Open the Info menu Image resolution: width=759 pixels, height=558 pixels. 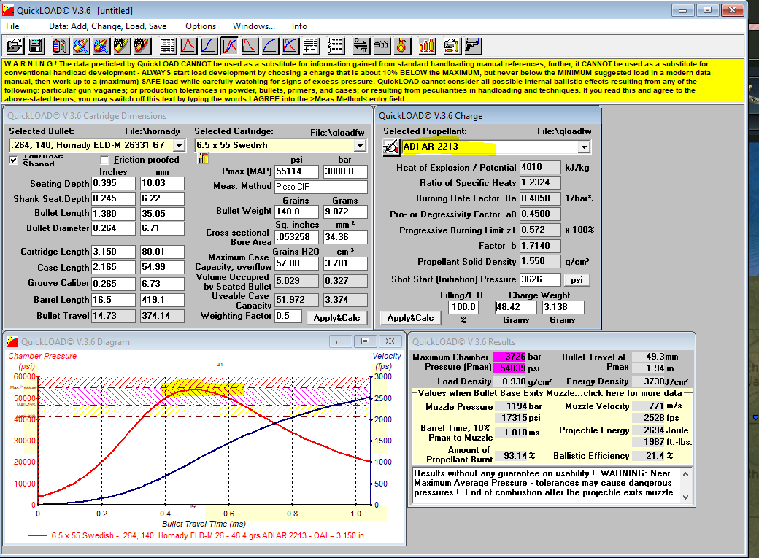pos(299,26)
